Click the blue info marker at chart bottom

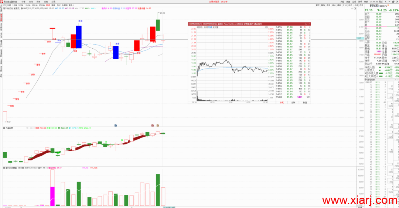[x=116, y=125]
